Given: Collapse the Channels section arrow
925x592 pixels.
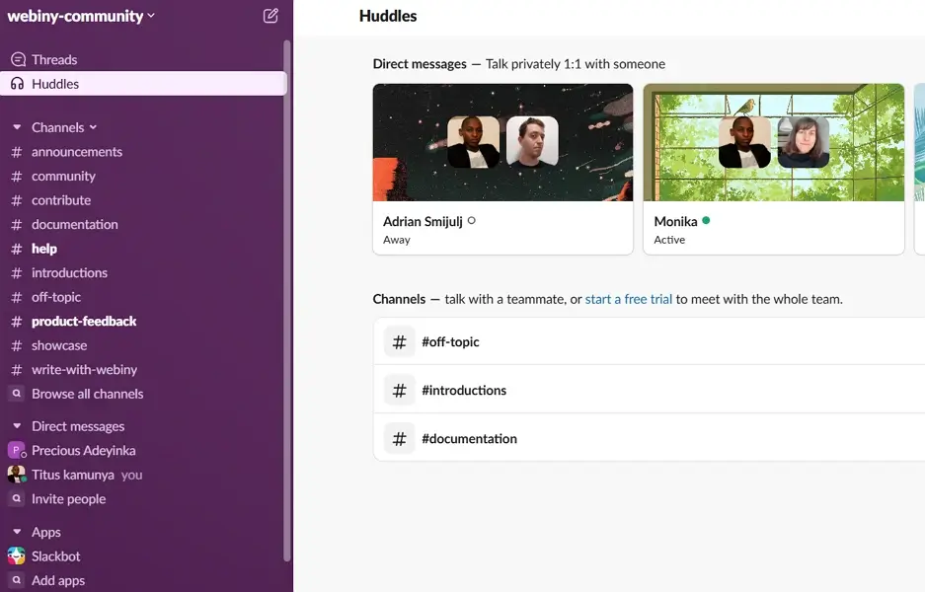Looking at the screenshot, I should (17, 127).
